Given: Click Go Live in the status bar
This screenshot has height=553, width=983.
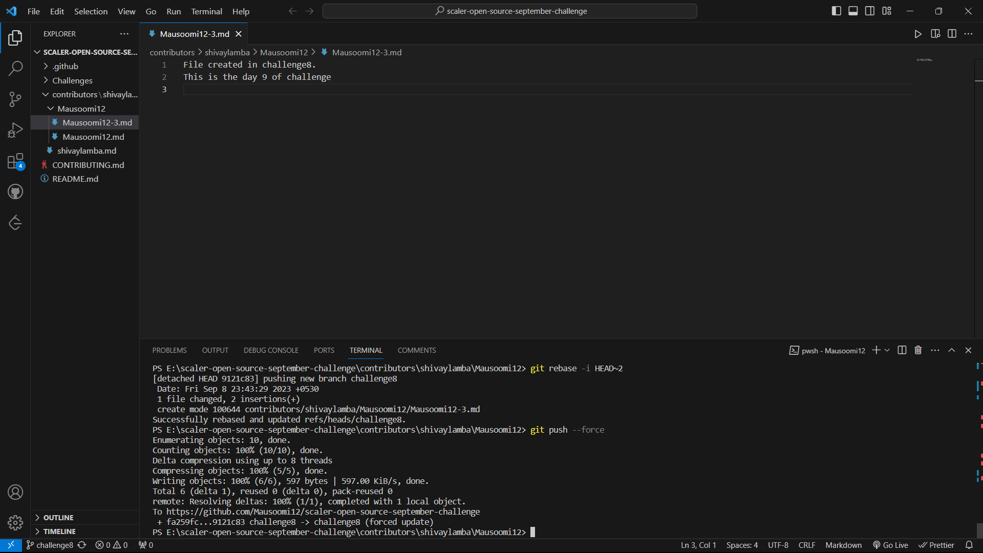Looking at the screenshot, I should [x=890, y=545].
